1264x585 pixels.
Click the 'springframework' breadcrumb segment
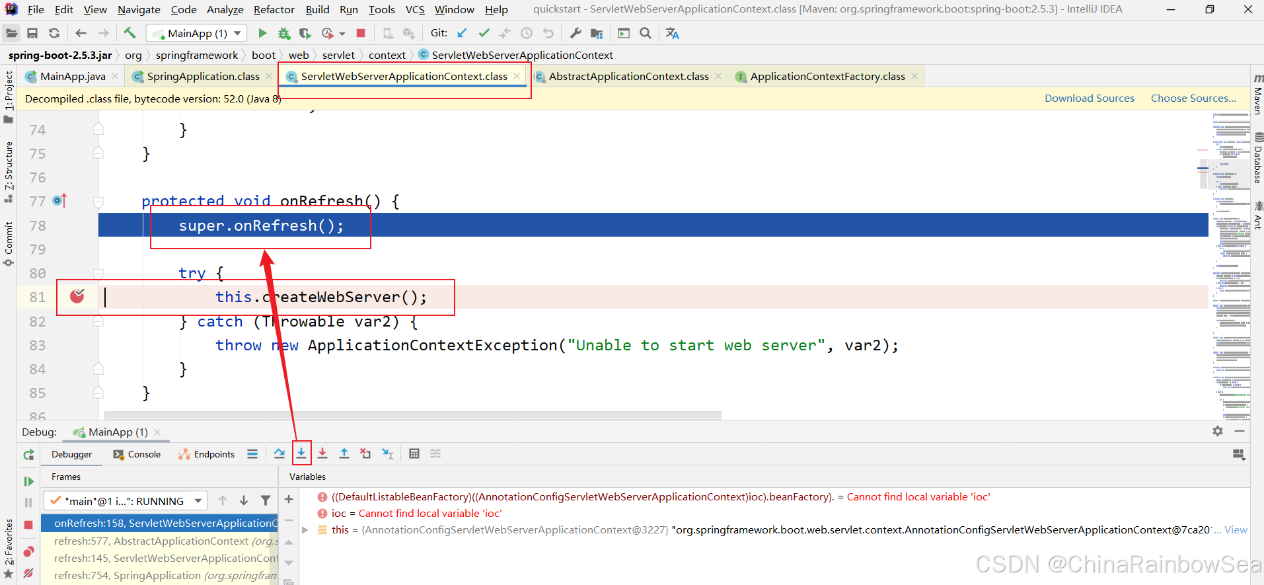197,55
